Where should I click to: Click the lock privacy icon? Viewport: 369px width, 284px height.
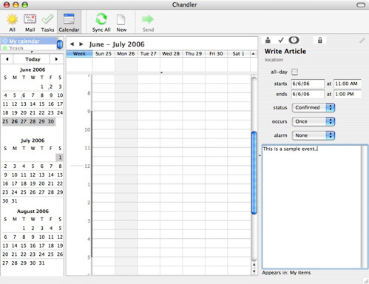pos(320,40)
